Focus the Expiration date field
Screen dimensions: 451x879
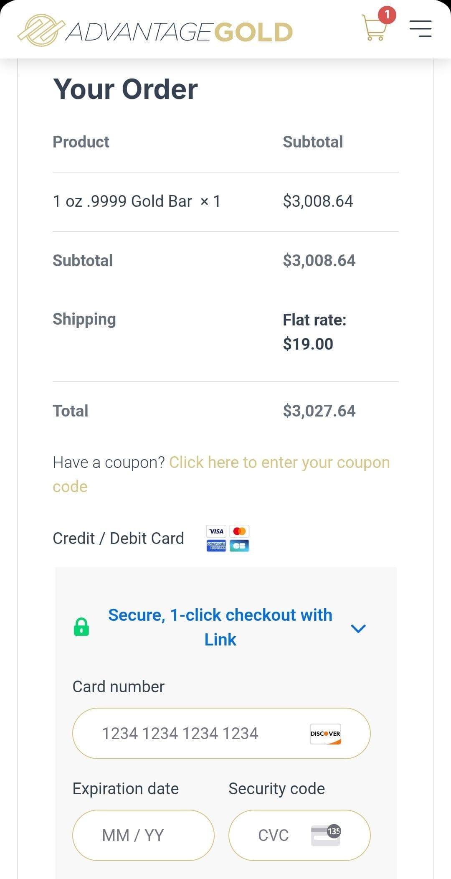[143, 835]
